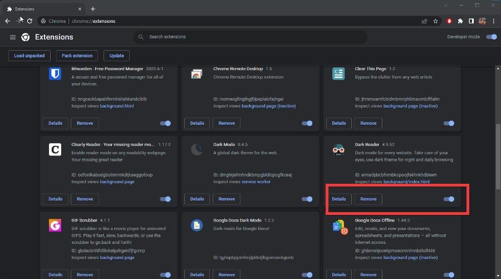
Task: Remove the GIF Scrubber extension
Action: point(85,275)
